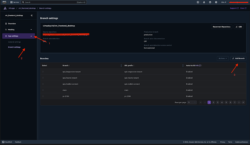The width and height of the screenshot is (250, 145).
Task: Sort by URL prefix column header
Action: 129,65
